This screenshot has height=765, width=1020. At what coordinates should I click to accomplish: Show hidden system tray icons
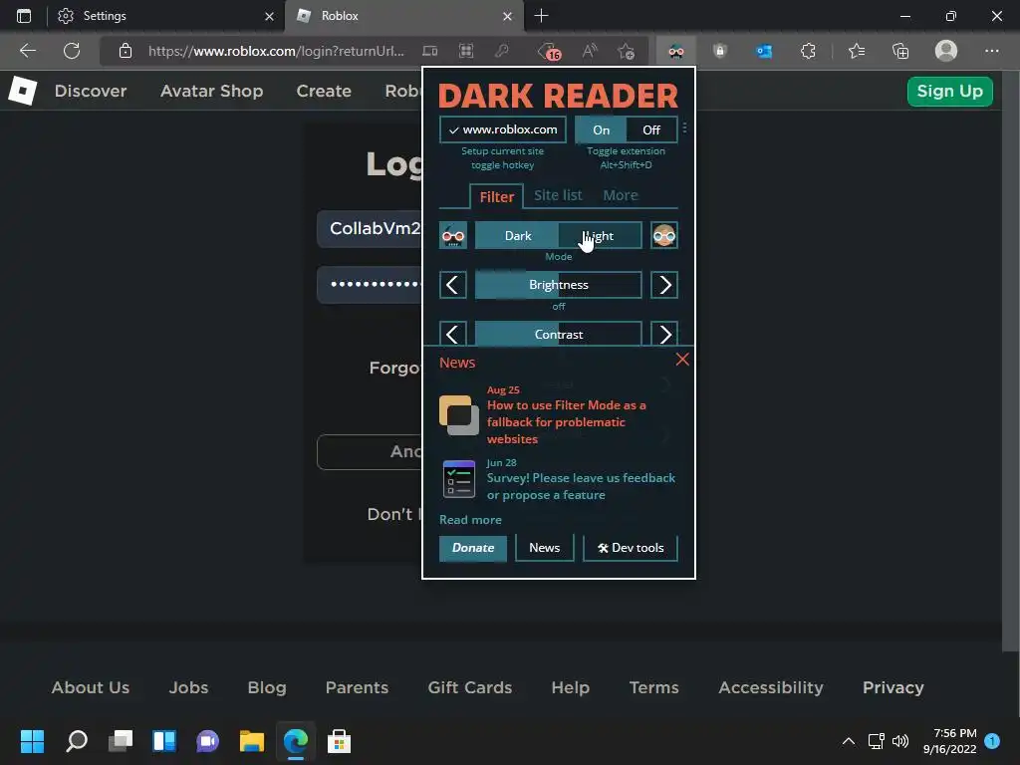click(849, 741)
